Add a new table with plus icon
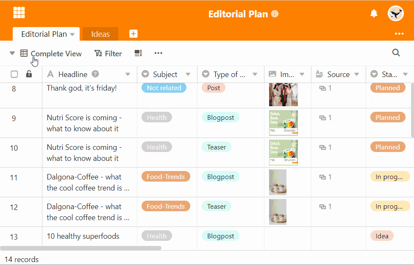414x265 pixels. point(133,34)
